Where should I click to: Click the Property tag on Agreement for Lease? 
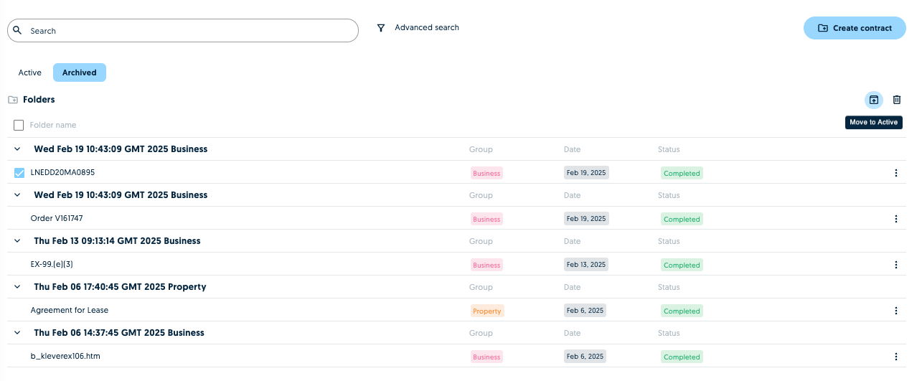[487, 311]
